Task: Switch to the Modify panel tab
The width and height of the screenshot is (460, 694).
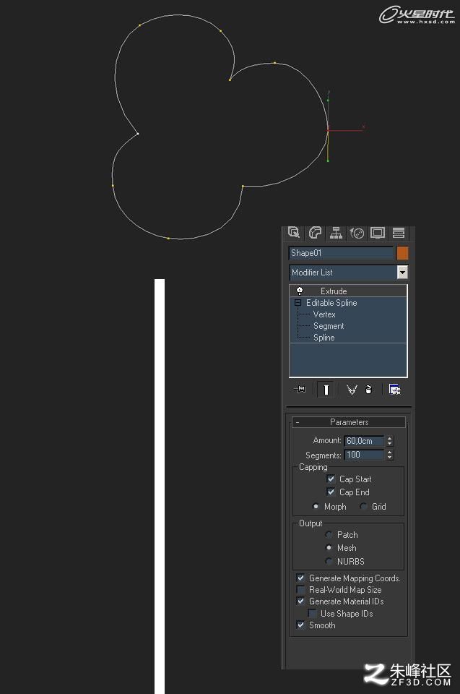Action: click(x=315, y=232)
